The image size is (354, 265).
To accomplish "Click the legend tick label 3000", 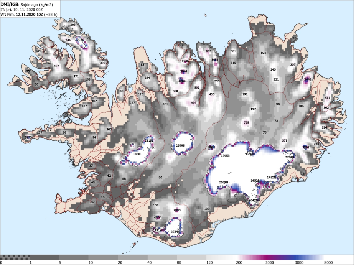I will [299, 263].
